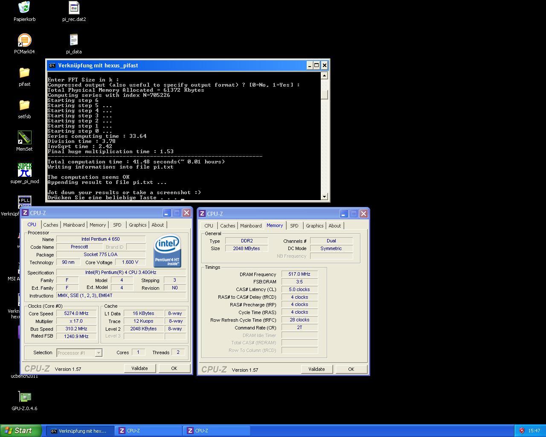This screenshot has width=546, height=437.
Task: Minimize the left CPU-Z window
Action: coord(166,213)
